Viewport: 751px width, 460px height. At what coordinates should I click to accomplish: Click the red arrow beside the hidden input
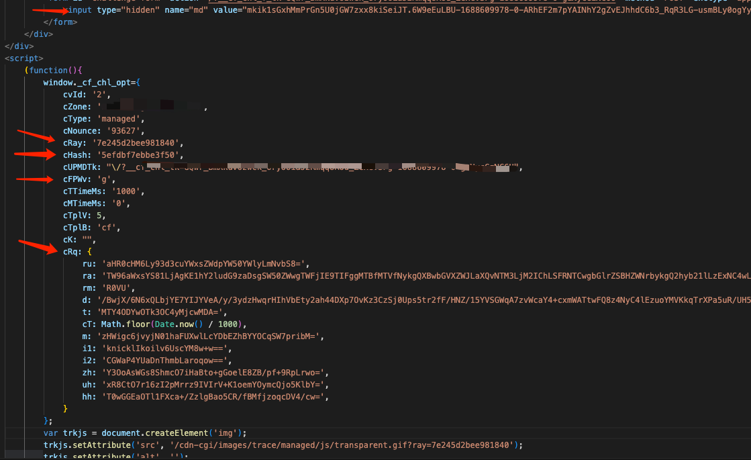(50, 10)
